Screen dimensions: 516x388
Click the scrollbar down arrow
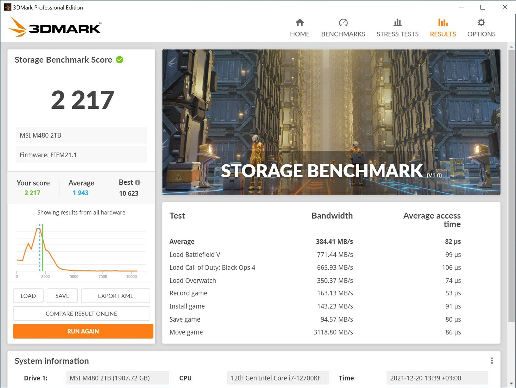point(511,383)
